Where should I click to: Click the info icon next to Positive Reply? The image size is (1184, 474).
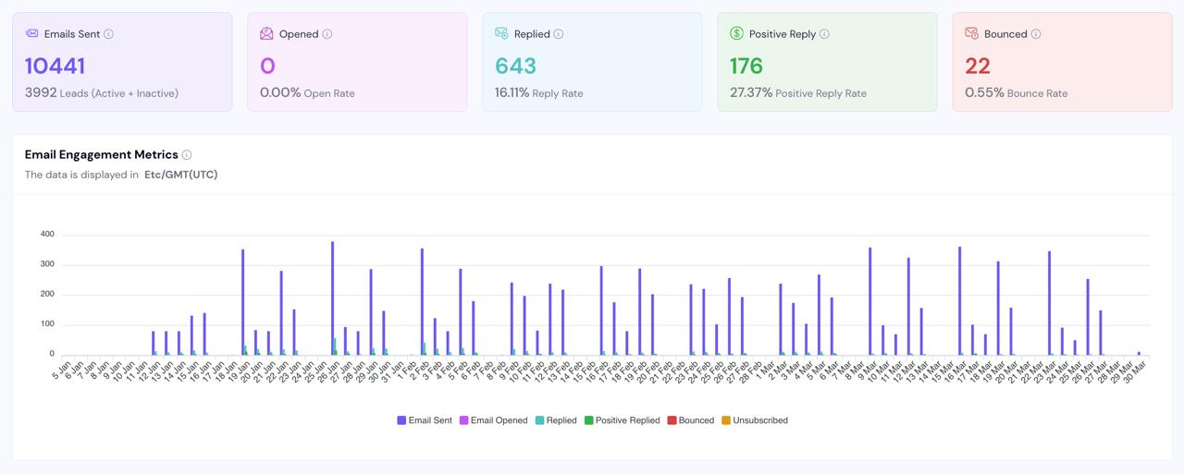pyautogui.click(x=824, y=34)
